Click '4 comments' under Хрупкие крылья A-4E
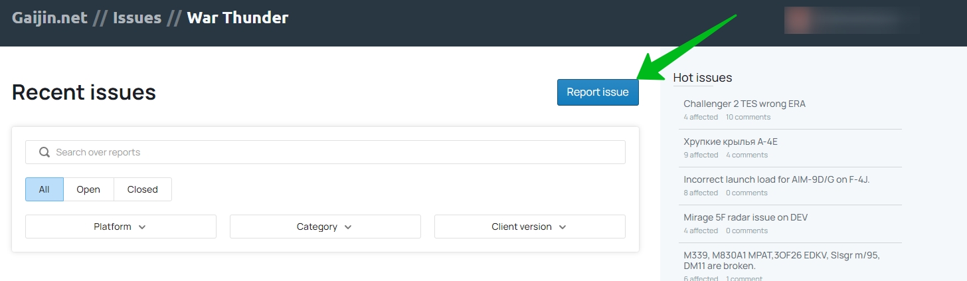Image resolution: width=967 pixels, height=281 pixels. coord(747,155)
